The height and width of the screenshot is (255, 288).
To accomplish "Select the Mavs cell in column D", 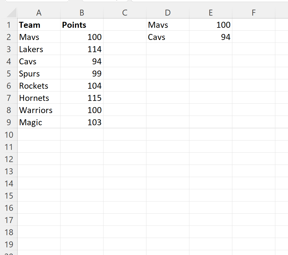I will pos(168,25).
